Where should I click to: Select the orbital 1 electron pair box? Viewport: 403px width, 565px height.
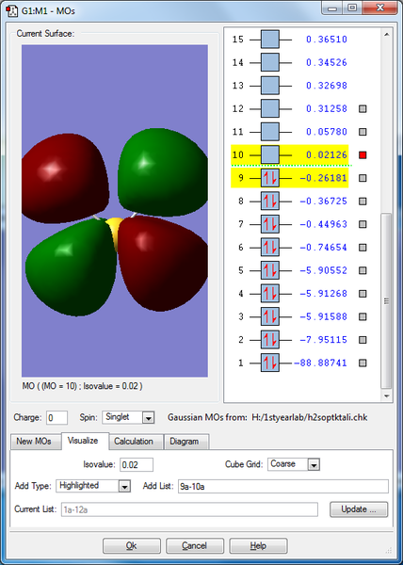click(270, 363)
